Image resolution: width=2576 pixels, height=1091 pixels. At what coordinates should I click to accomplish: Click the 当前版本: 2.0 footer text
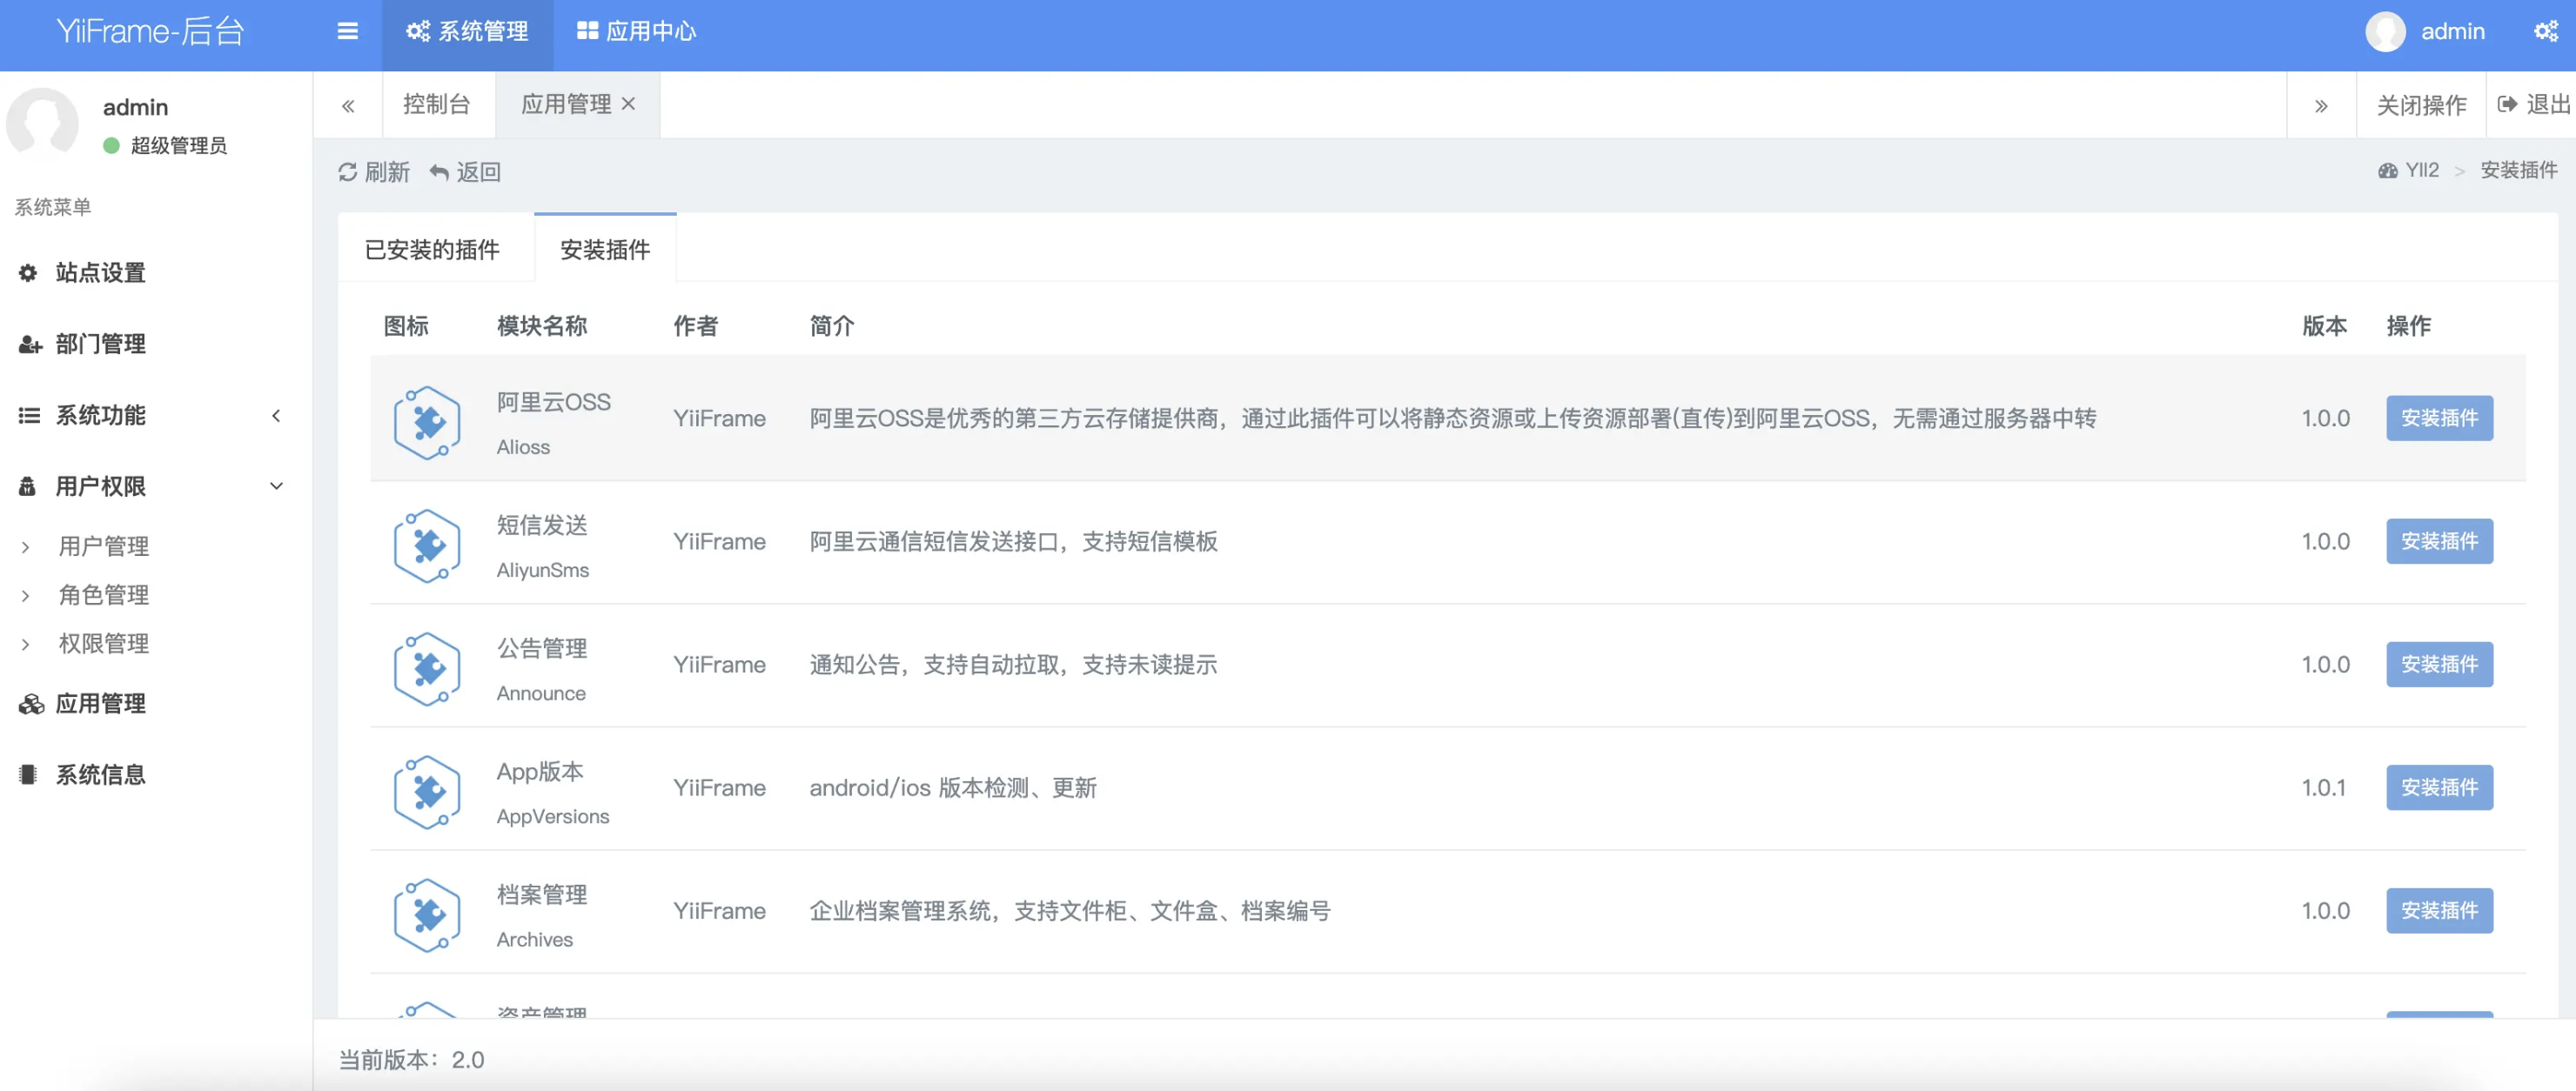(411, 1060)
